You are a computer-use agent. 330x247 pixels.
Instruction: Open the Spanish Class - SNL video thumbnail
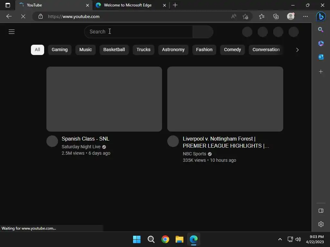104,99
